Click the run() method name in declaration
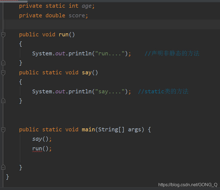The image size is (220, 190). (x=64, y=34)
